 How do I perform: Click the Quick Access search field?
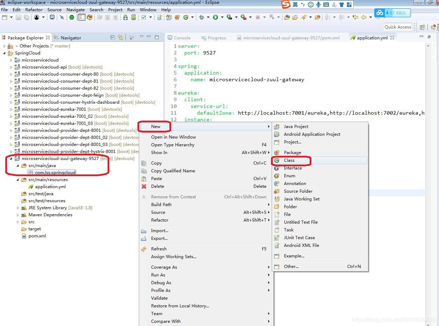[x=398, y=27]
